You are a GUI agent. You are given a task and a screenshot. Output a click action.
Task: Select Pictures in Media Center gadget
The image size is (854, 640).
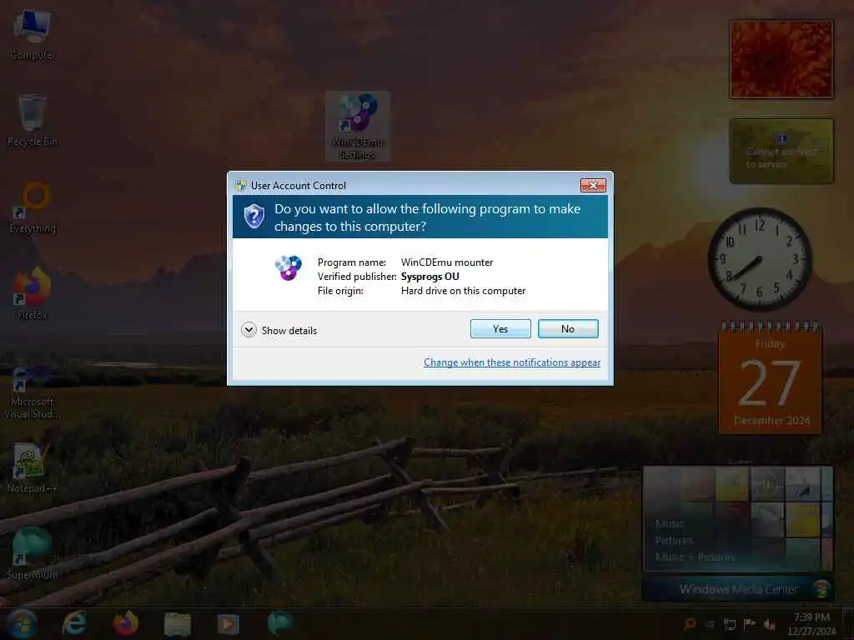pos(674,540)
